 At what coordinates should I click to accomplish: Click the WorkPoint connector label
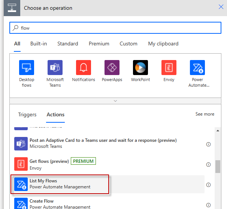click(x=140, y=80)
